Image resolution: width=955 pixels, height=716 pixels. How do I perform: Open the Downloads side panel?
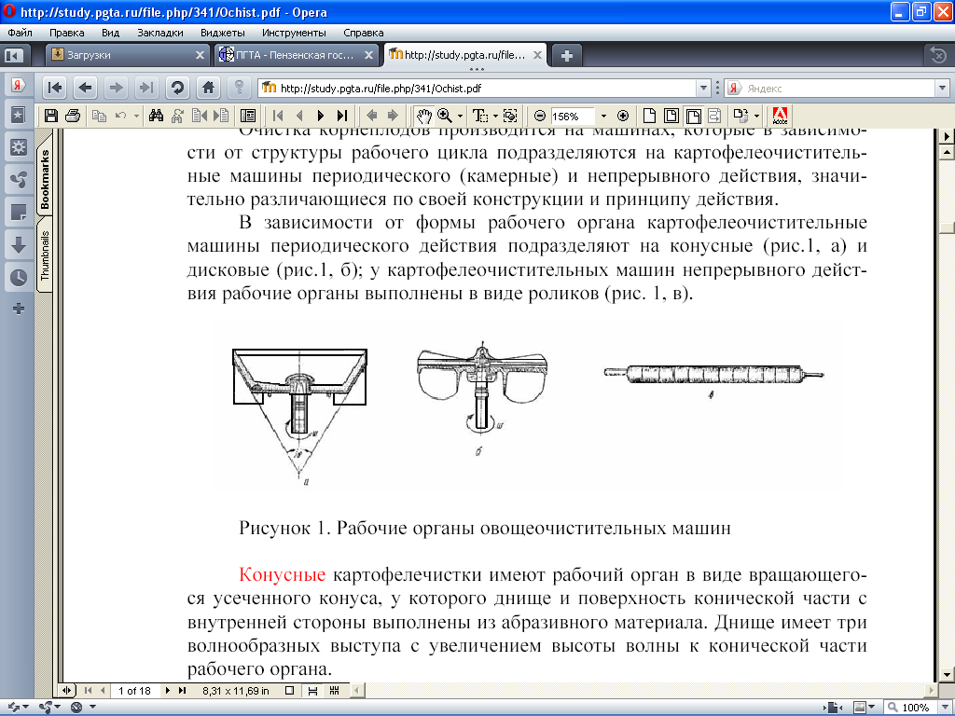tap(18, 245)
